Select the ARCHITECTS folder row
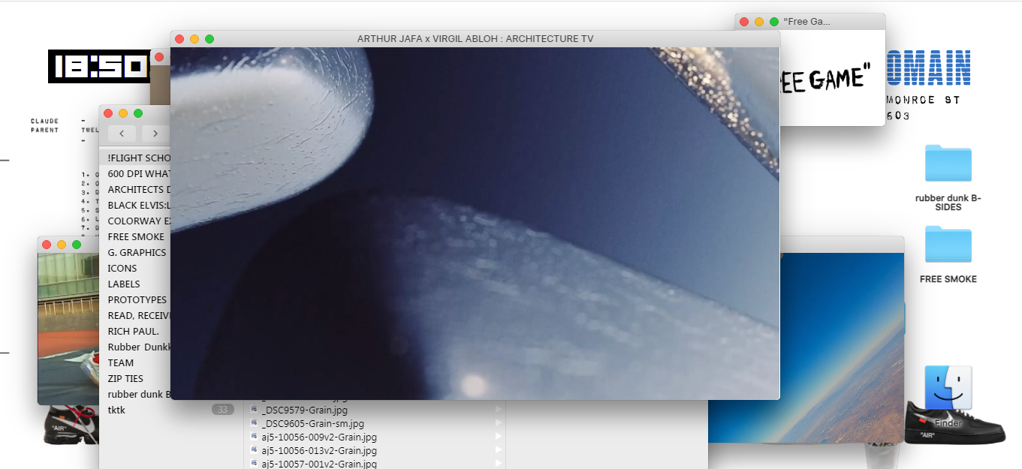1022x469 pixels. (x=135, y=189)
